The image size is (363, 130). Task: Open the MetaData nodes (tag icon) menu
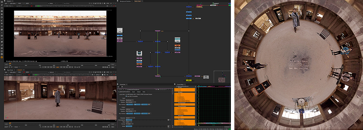pyautogui.click(x=2, y=42)
